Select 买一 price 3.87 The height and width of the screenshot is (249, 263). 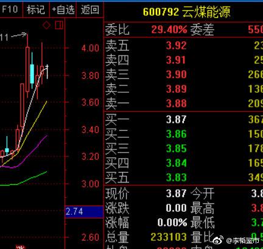(176, 120)
